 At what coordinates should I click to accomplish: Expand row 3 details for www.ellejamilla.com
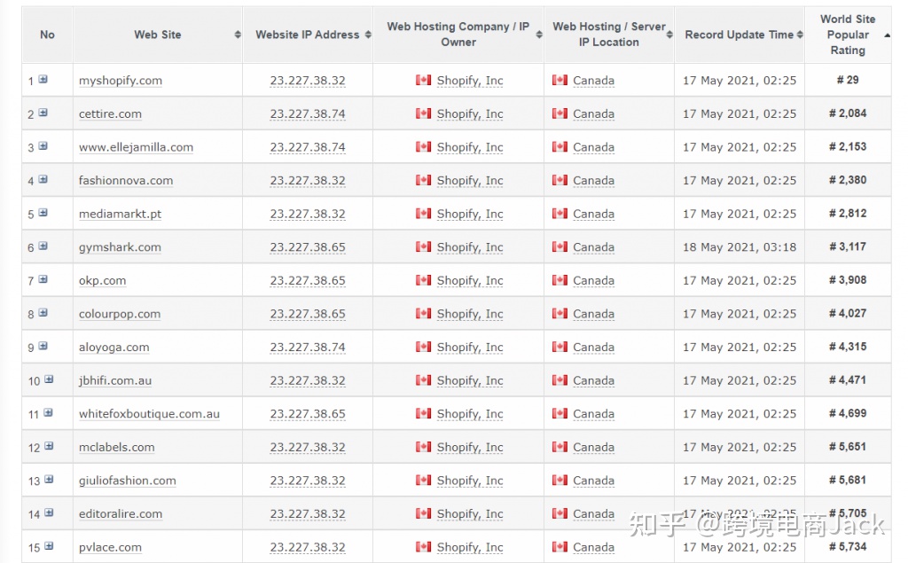pos(43,146)
